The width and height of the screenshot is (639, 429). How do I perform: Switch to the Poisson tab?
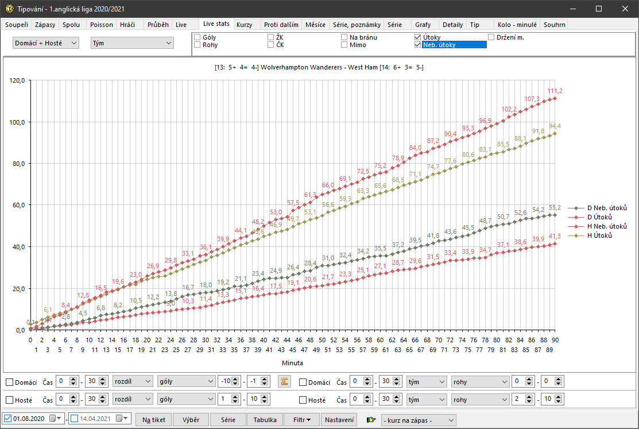pyautogui.click(x=101, y=25)
